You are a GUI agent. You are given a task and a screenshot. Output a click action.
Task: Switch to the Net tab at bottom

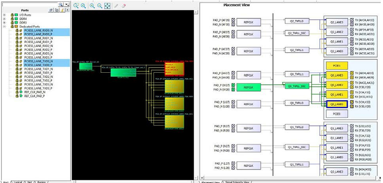tap(30, 182)
